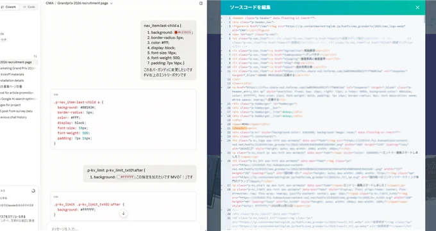The image size is (436, 231).
Task: Click the sort icon above the chat list
Action: [x=35, y=56]
